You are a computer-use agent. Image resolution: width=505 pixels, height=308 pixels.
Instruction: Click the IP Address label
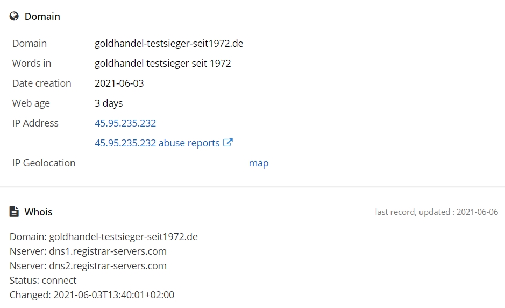point(35,123)
